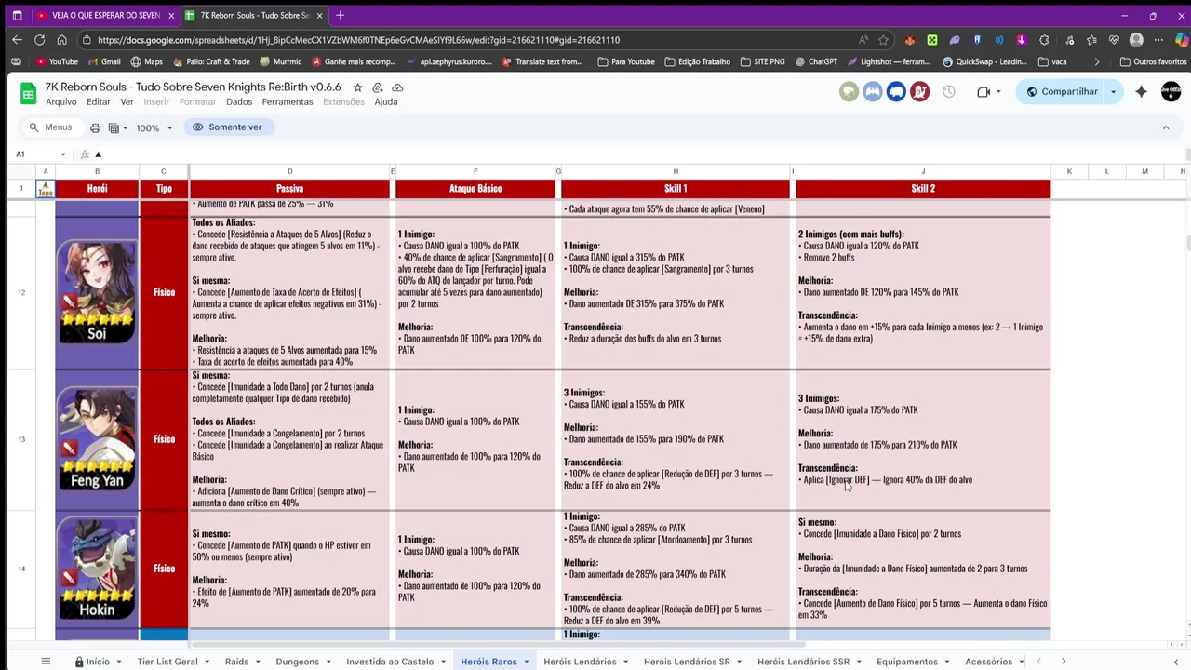Switch to Heróis Lendários SR sheet
Viewport: 1191px width, 670px height.
(687, 662)
